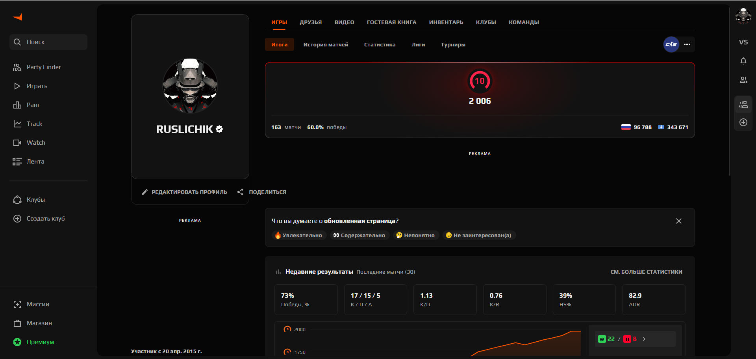The image size is (756, 359).
Task: Select the Итоги sub-tab
Action: pyautogui.click(x=280, y=44)
